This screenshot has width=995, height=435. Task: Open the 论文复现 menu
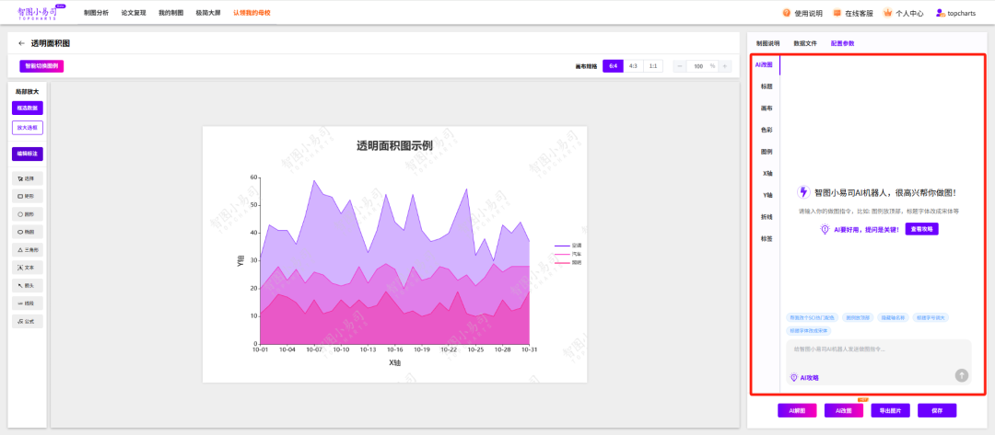(x=134, y=13)
